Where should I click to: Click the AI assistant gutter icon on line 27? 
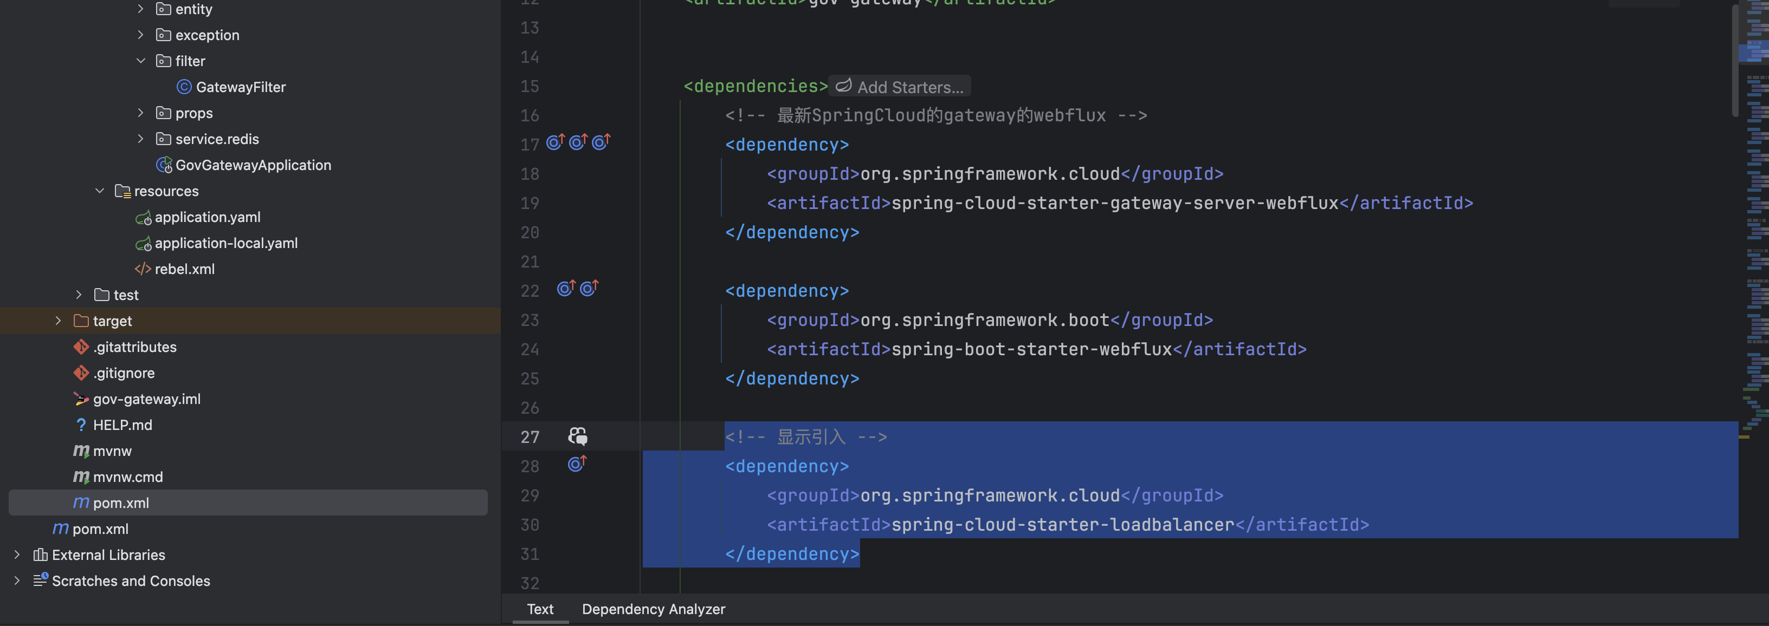point(578,436)
